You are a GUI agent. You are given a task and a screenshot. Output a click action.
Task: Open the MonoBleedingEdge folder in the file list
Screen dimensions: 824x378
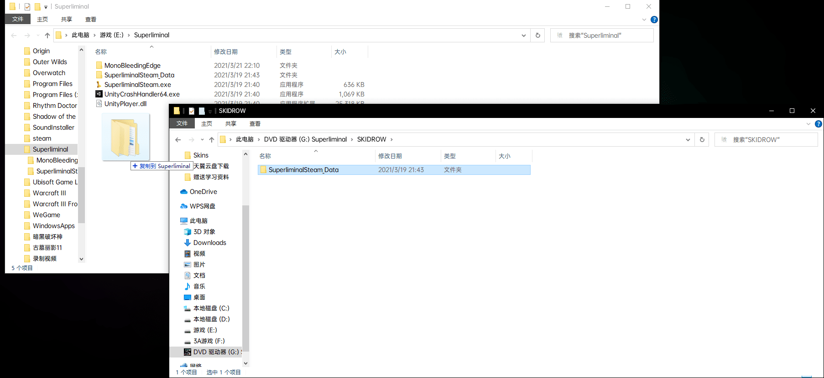(132, 66)
